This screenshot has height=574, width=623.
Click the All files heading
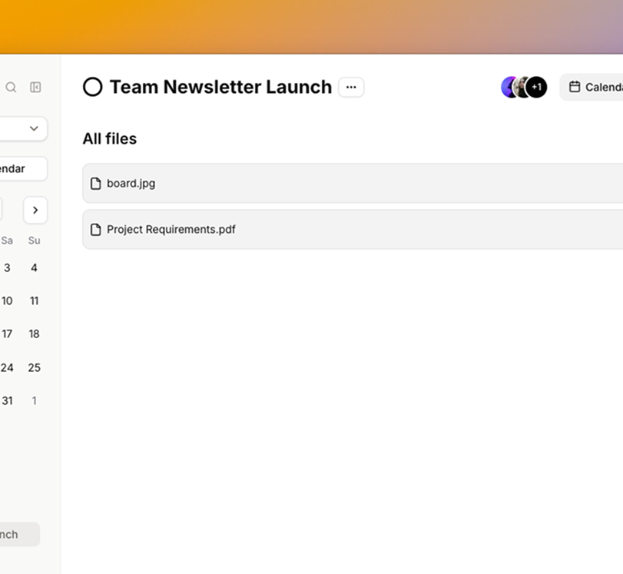(109, 138)
